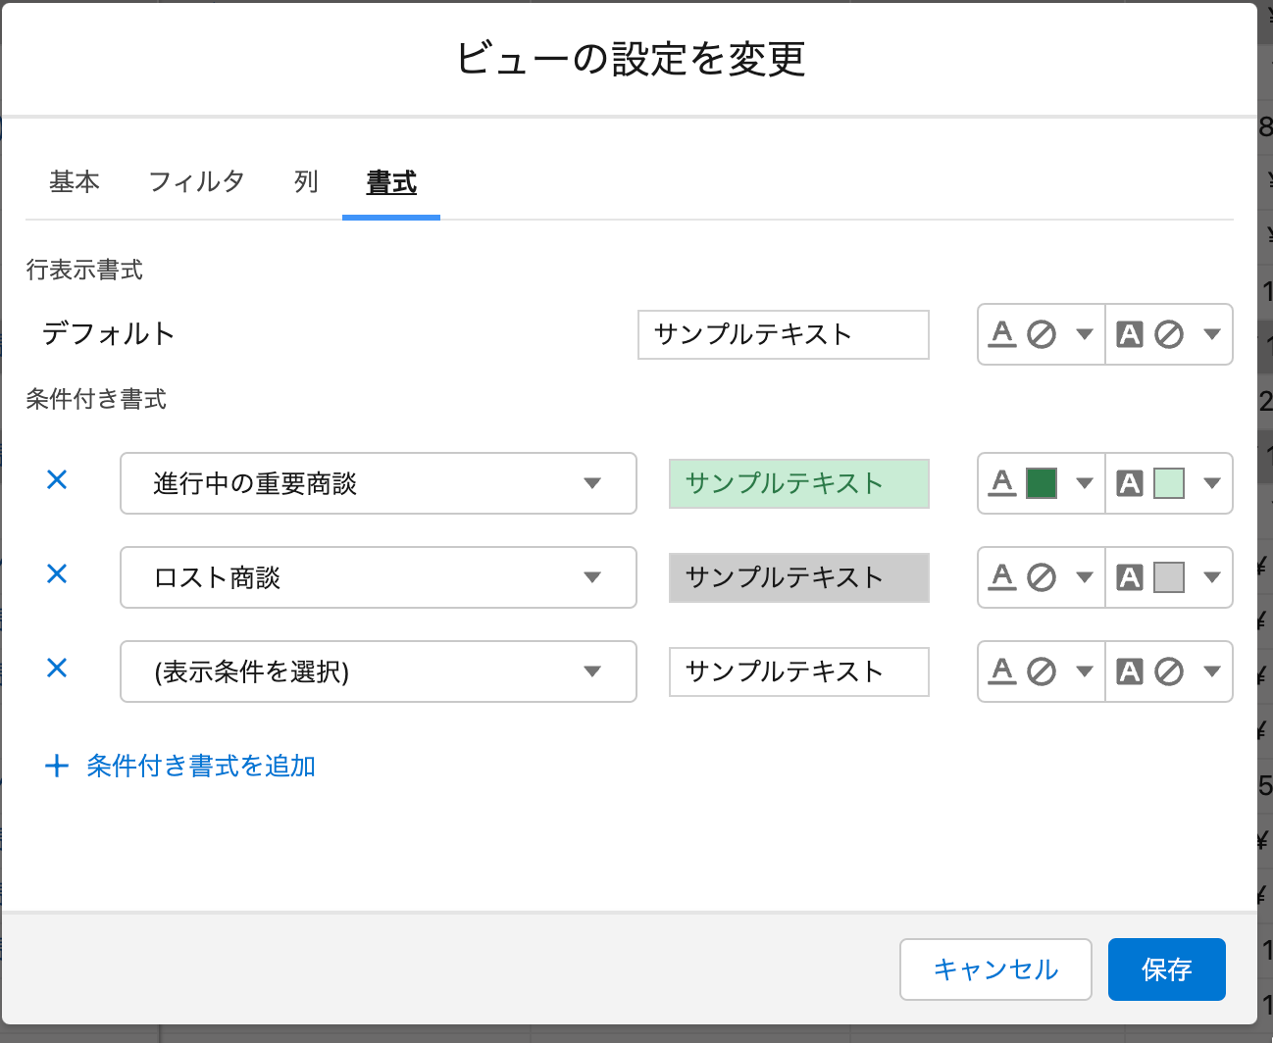Remove the (表示条件を選択) format row
1273x1043 pixels.
(57, 668)
